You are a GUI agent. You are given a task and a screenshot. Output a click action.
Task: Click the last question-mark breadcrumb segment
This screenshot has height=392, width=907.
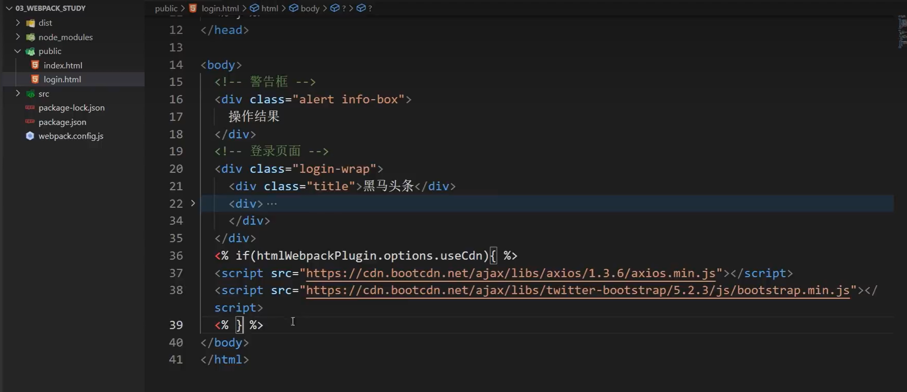pos(370,8)
